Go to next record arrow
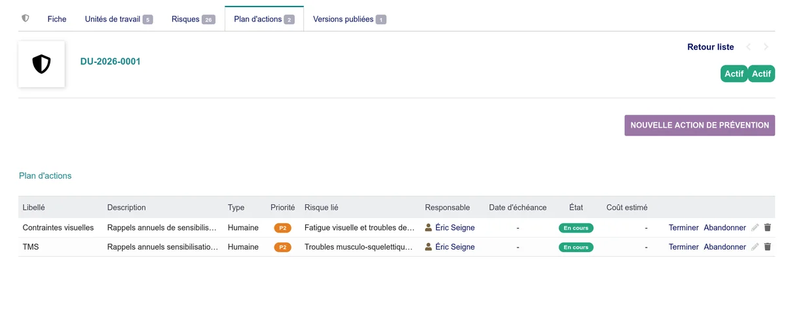 766,47
